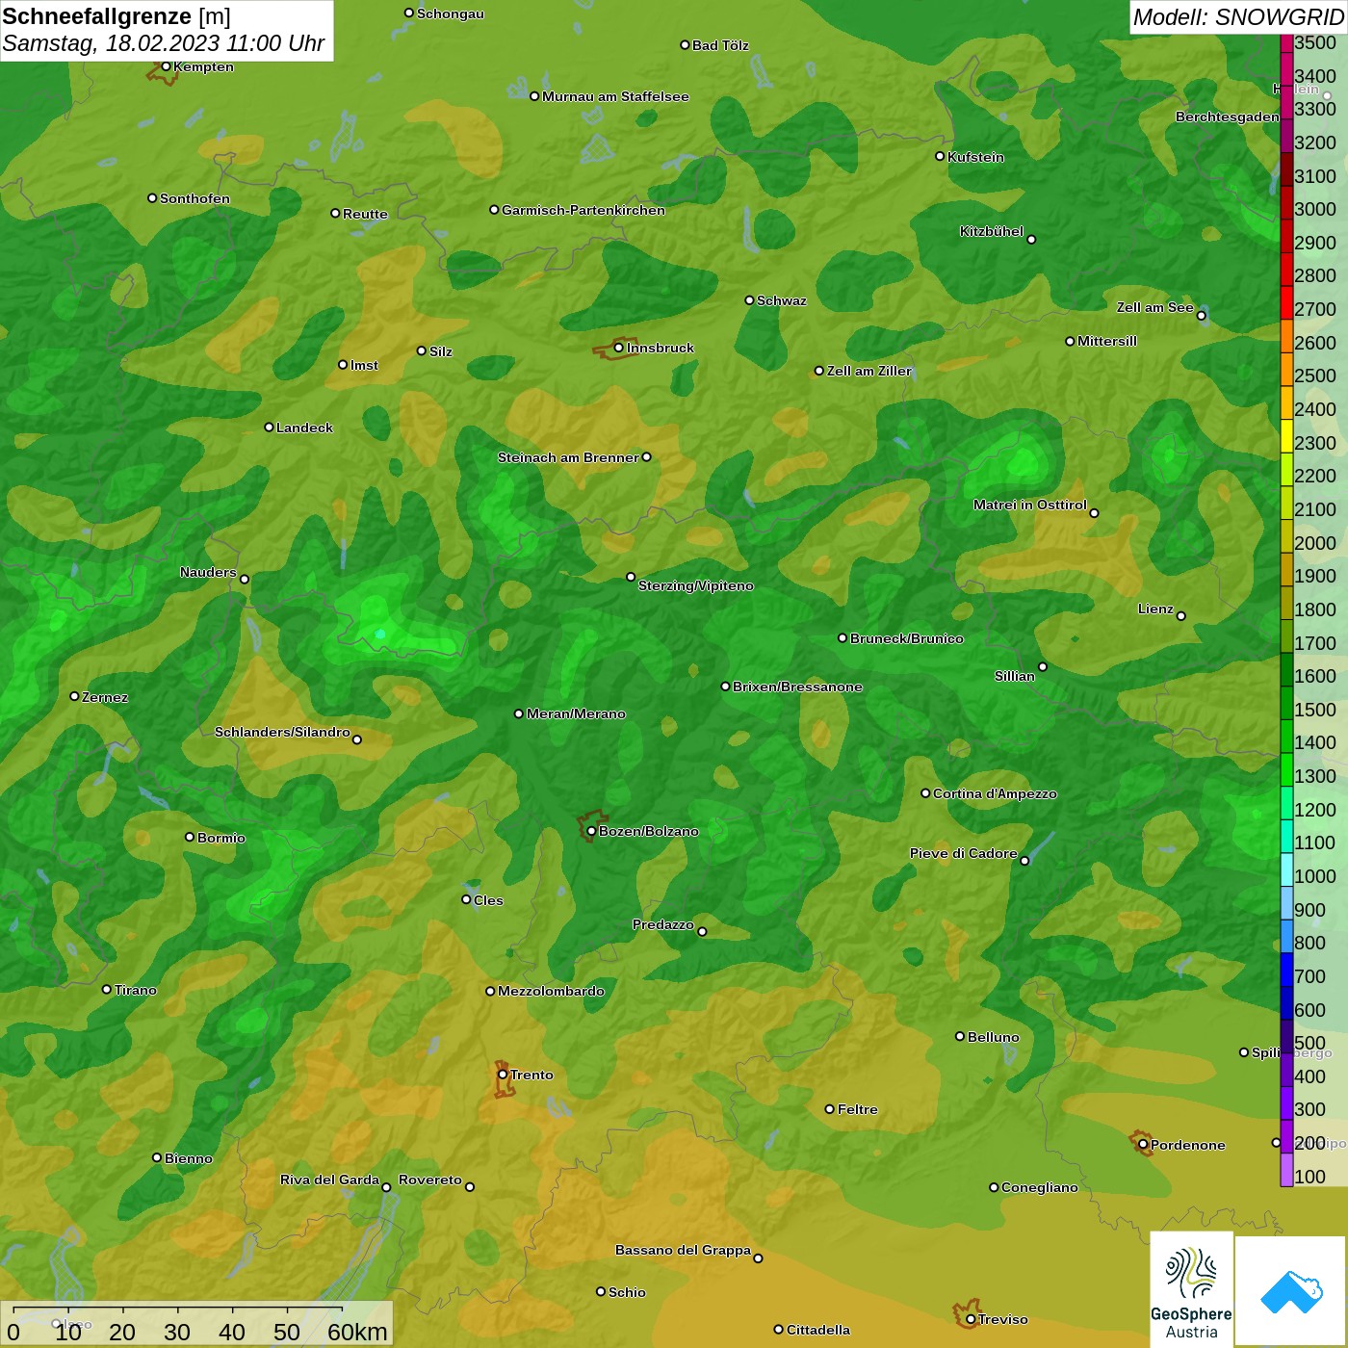The image size is (1348, 1348).
Task: Click the 700 blue legend swatch
Action: click(x=1286, y=970)
